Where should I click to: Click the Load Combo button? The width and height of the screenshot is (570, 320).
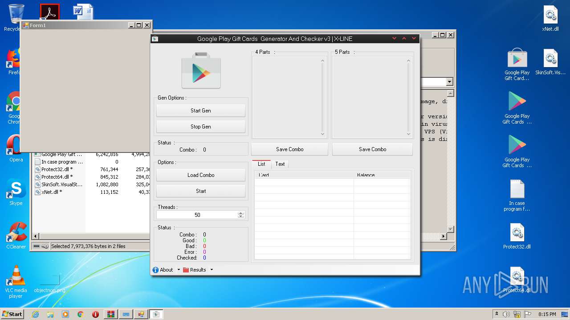pos(201,175)
